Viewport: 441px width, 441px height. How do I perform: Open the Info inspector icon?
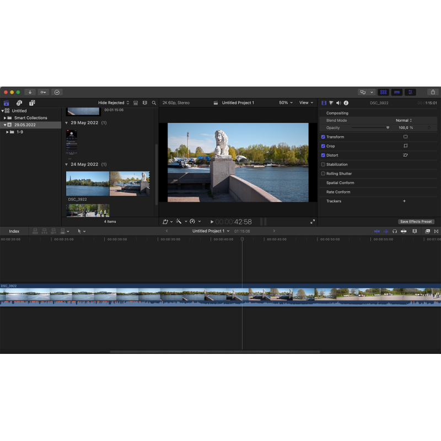[346, 103]
